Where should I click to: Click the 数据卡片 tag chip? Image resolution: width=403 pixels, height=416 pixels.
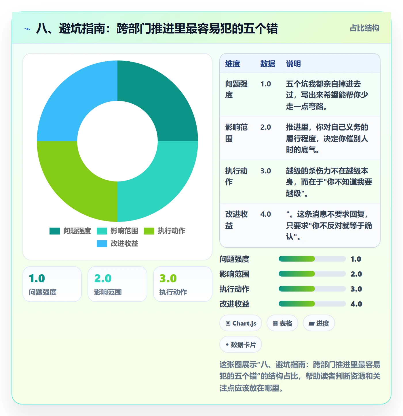(x=241, y=345)
